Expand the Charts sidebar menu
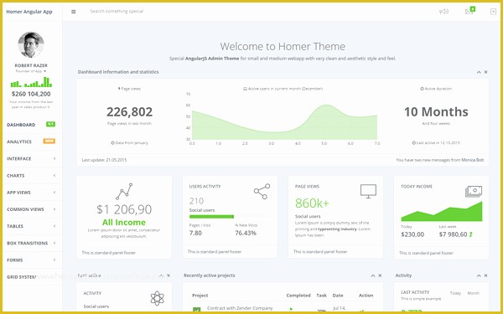 31,176
